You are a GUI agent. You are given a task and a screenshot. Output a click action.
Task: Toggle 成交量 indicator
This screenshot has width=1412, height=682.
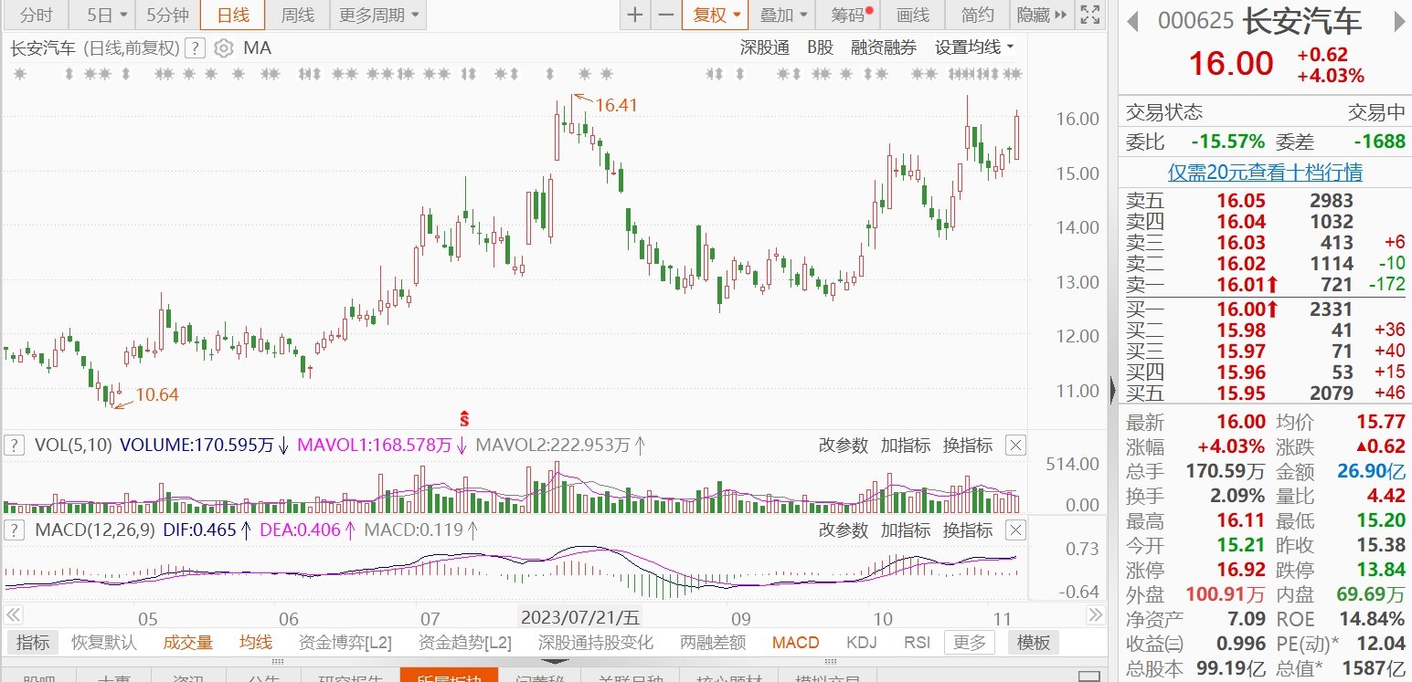click(187, 643)
